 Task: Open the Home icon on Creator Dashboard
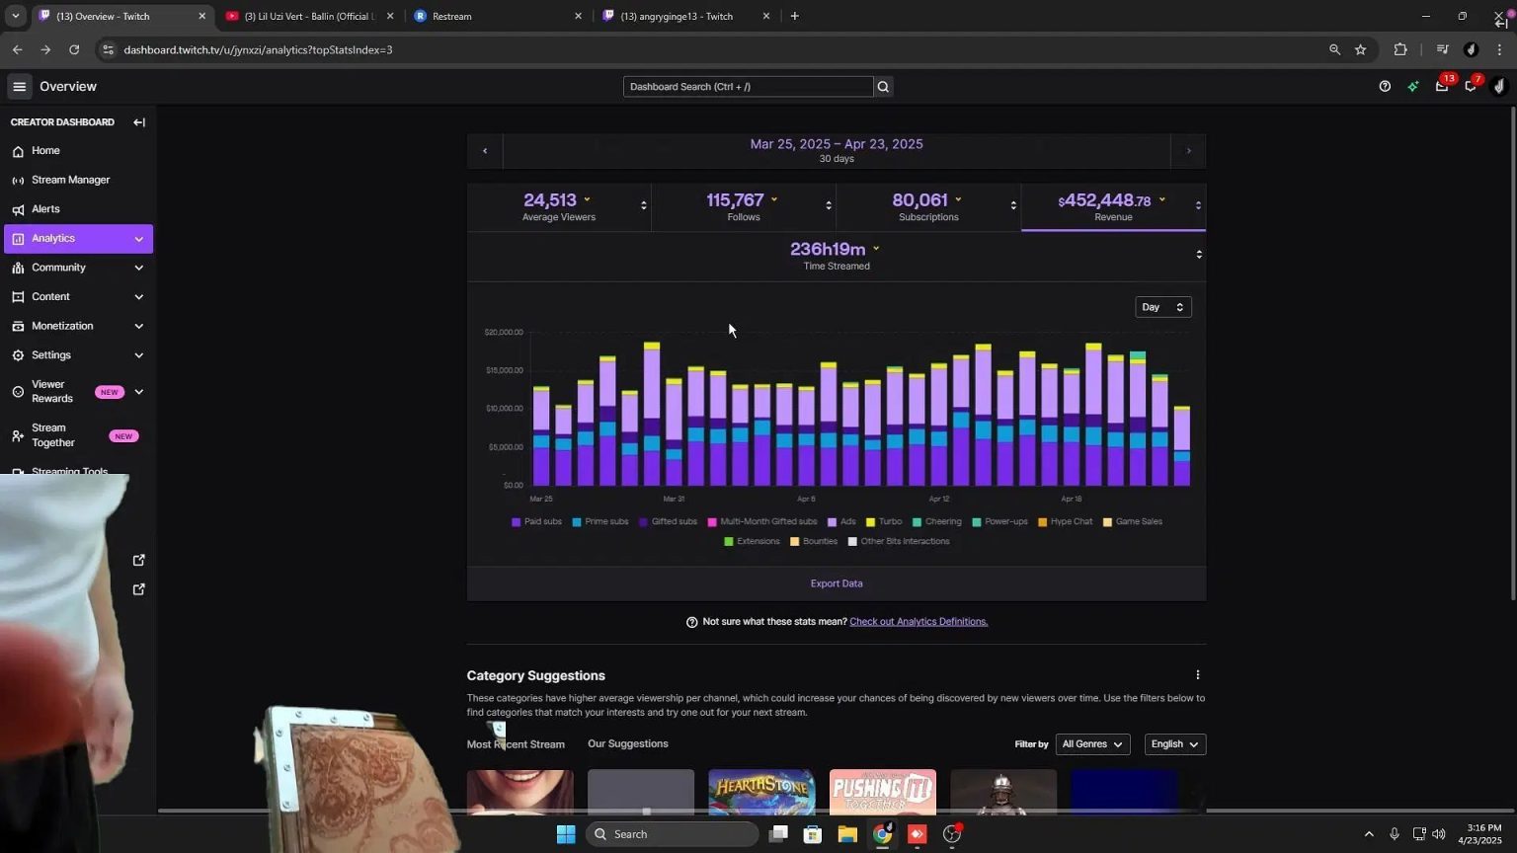(x=20, y=150)
